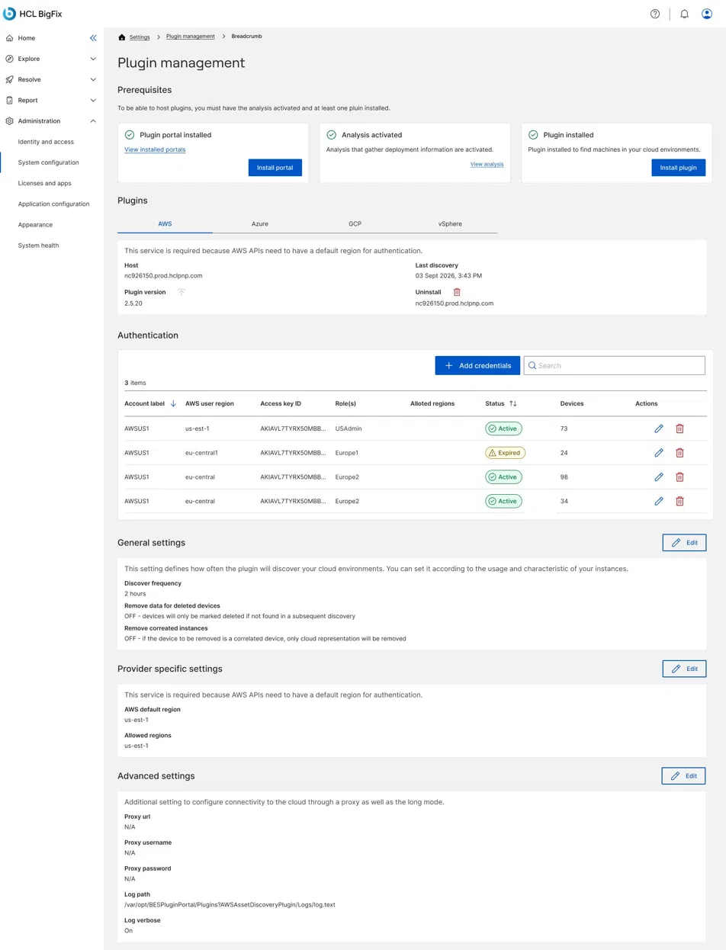Delete the 98 devices row

(679, 477)
